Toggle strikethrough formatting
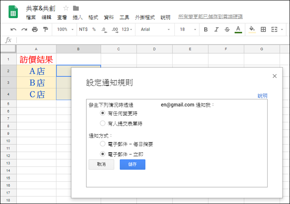The height and width of the screenshot is (204, 290). tap(227, 29)
